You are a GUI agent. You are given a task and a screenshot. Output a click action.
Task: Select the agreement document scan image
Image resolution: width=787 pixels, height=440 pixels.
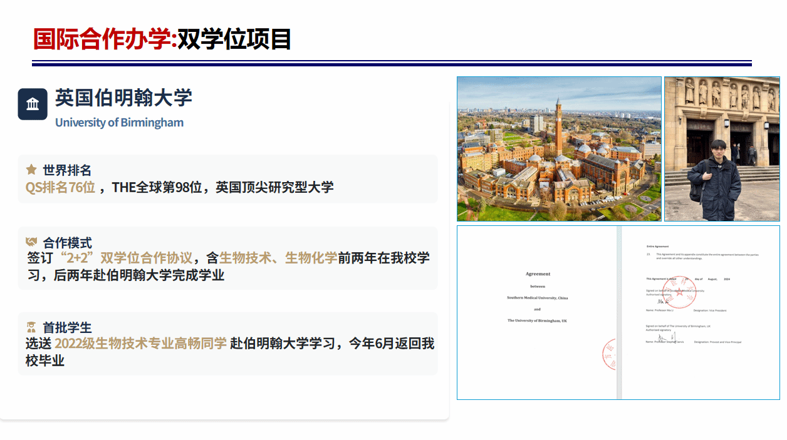click(x=618, y=312)
